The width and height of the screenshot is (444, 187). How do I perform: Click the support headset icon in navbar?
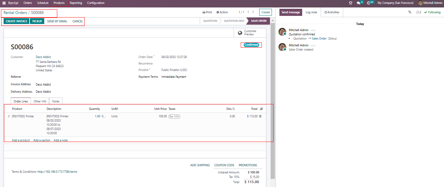pos(350,3)
